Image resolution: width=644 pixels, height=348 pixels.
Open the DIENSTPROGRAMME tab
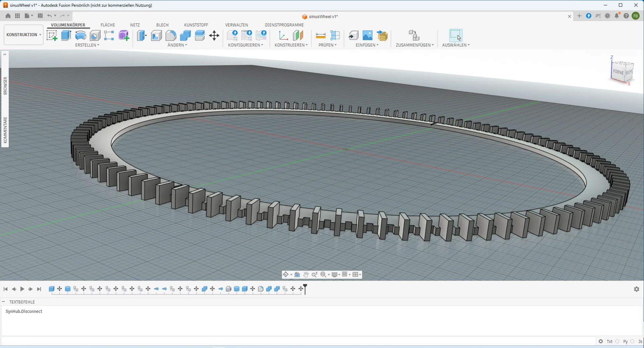284,25
